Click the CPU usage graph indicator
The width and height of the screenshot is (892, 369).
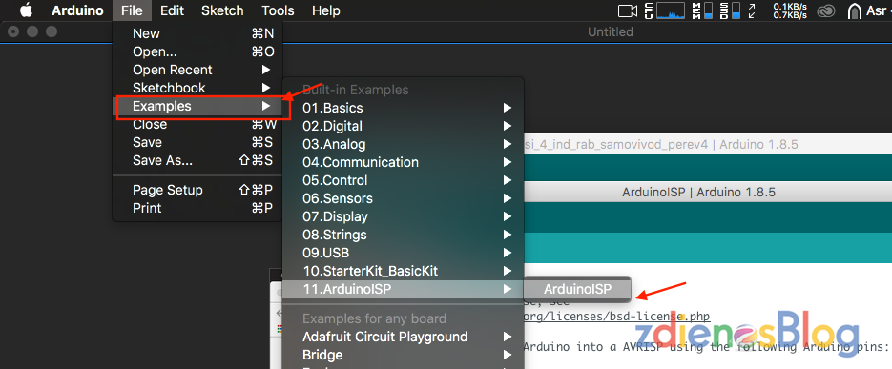coord(665,10)
